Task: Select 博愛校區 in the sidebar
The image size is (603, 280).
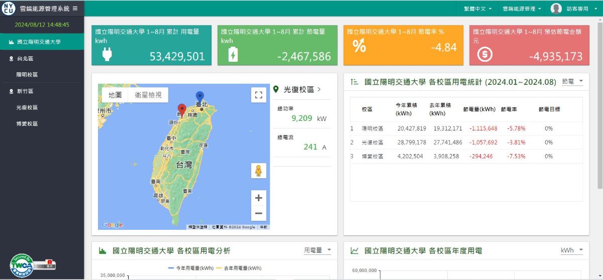Action: coord(27,124)
